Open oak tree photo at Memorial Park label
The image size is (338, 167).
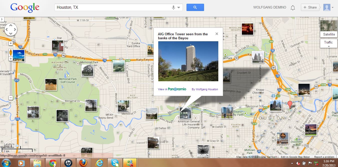click(x=87, y=70)
